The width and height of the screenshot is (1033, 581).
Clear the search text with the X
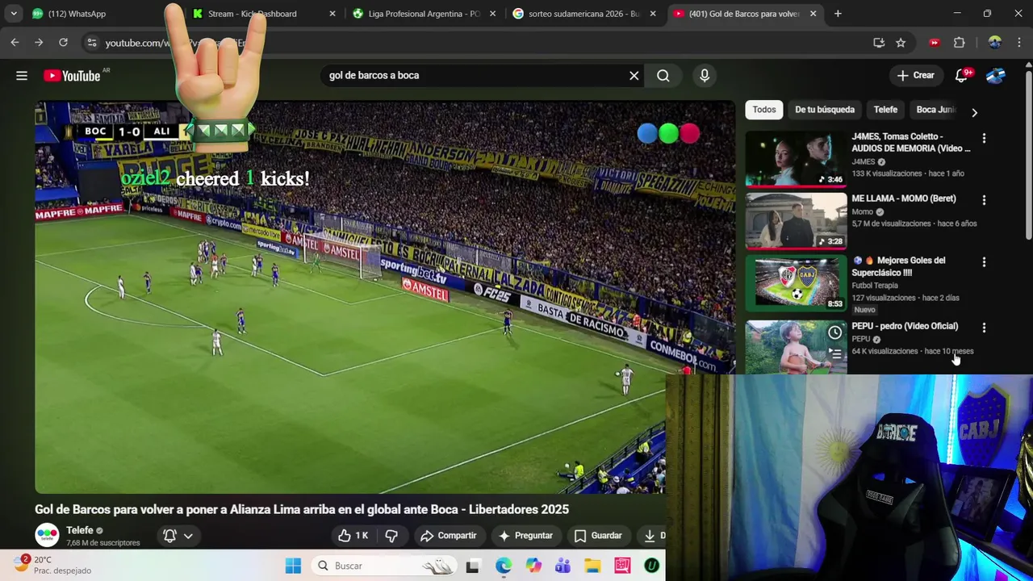634,76
